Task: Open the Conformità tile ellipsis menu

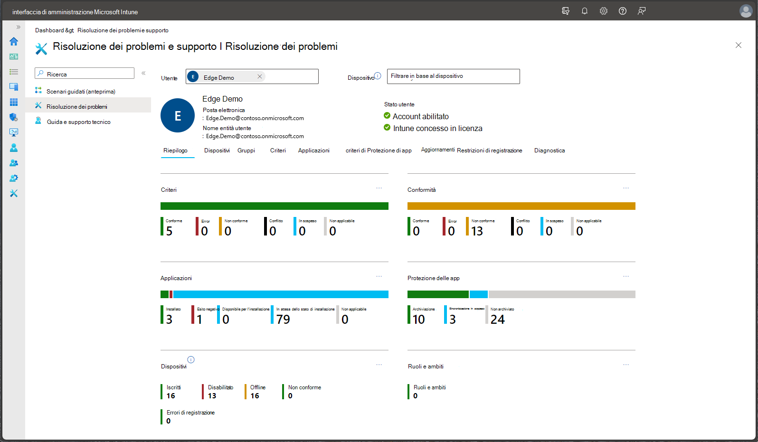Action: (x=626, y=188)
